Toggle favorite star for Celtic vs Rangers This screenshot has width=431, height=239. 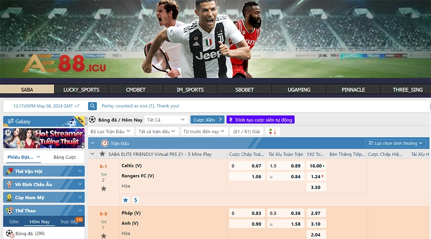pyautogui.click(x=103, y=189)
